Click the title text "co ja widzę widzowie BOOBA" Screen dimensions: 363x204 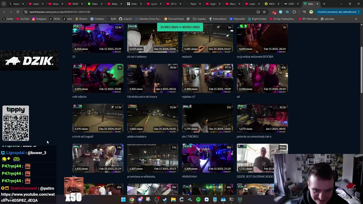click(x=255, y=57)
